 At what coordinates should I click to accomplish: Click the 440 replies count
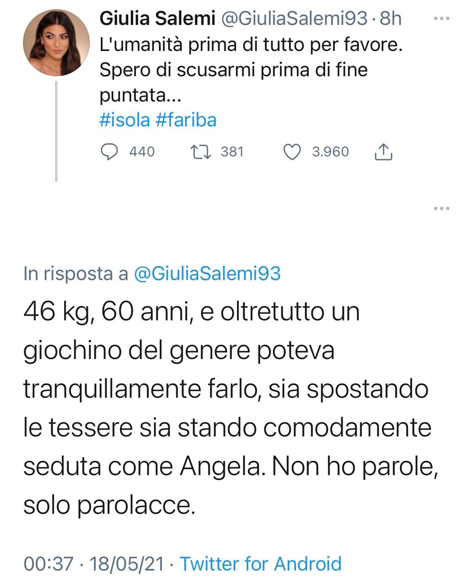[x=142, y=152]
